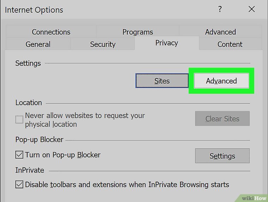Image resolution: width=268 pixels, height=202 pixels.
Task: Toggle Disable toolbars and extensions InPrivate checkbox
Action: pos(19,184)
